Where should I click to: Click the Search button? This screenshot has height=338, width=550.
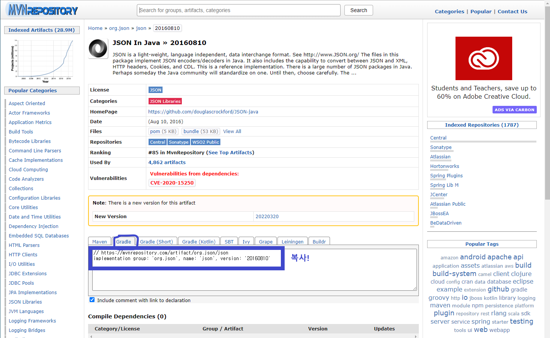point(359,10)
